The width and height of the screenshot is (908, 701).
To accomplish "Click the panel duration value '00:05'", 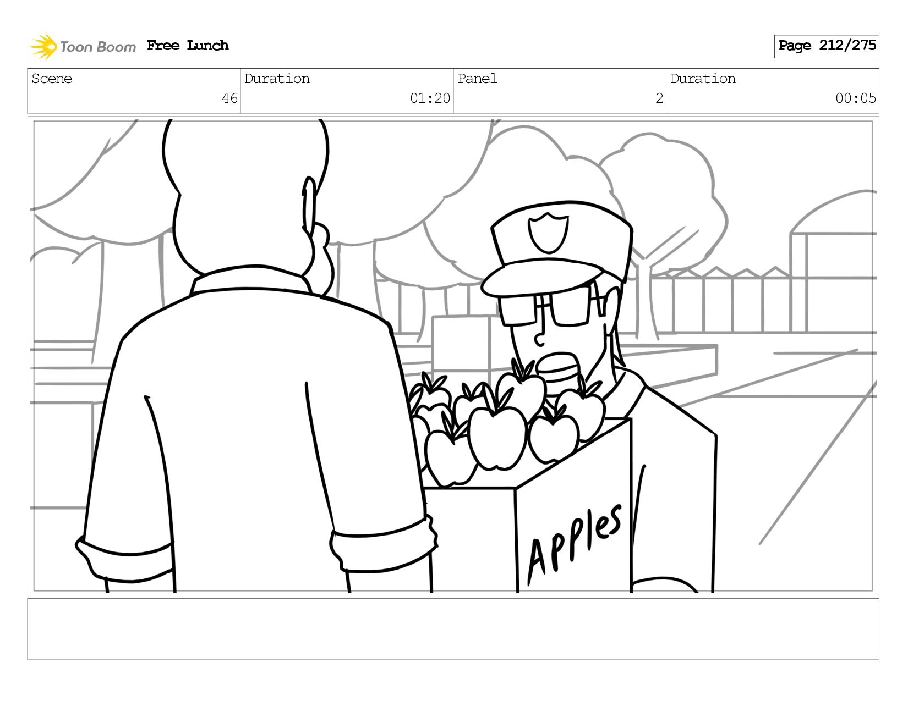I will (x=856, y=98).
